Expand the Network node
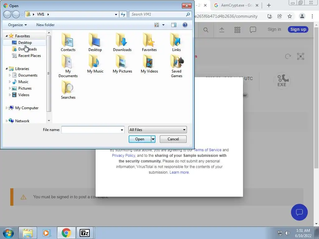319x239 pixels. click(x=7, y=121)
